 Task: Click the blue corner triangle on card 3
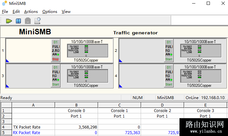(x=7, y=86)
